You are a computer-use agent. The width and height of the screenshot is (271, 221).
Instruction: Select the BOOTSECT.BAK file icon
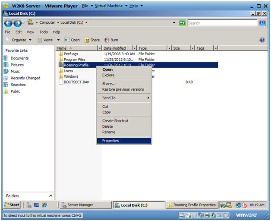coord(61,82)
